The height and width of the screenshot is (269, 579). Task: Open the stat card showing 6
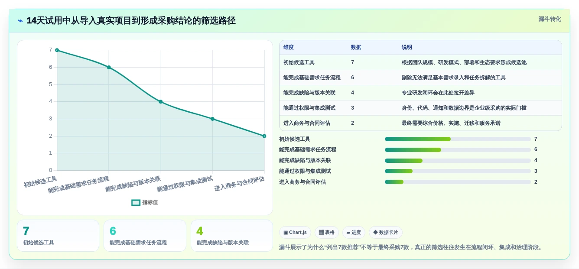click(145, 236)
